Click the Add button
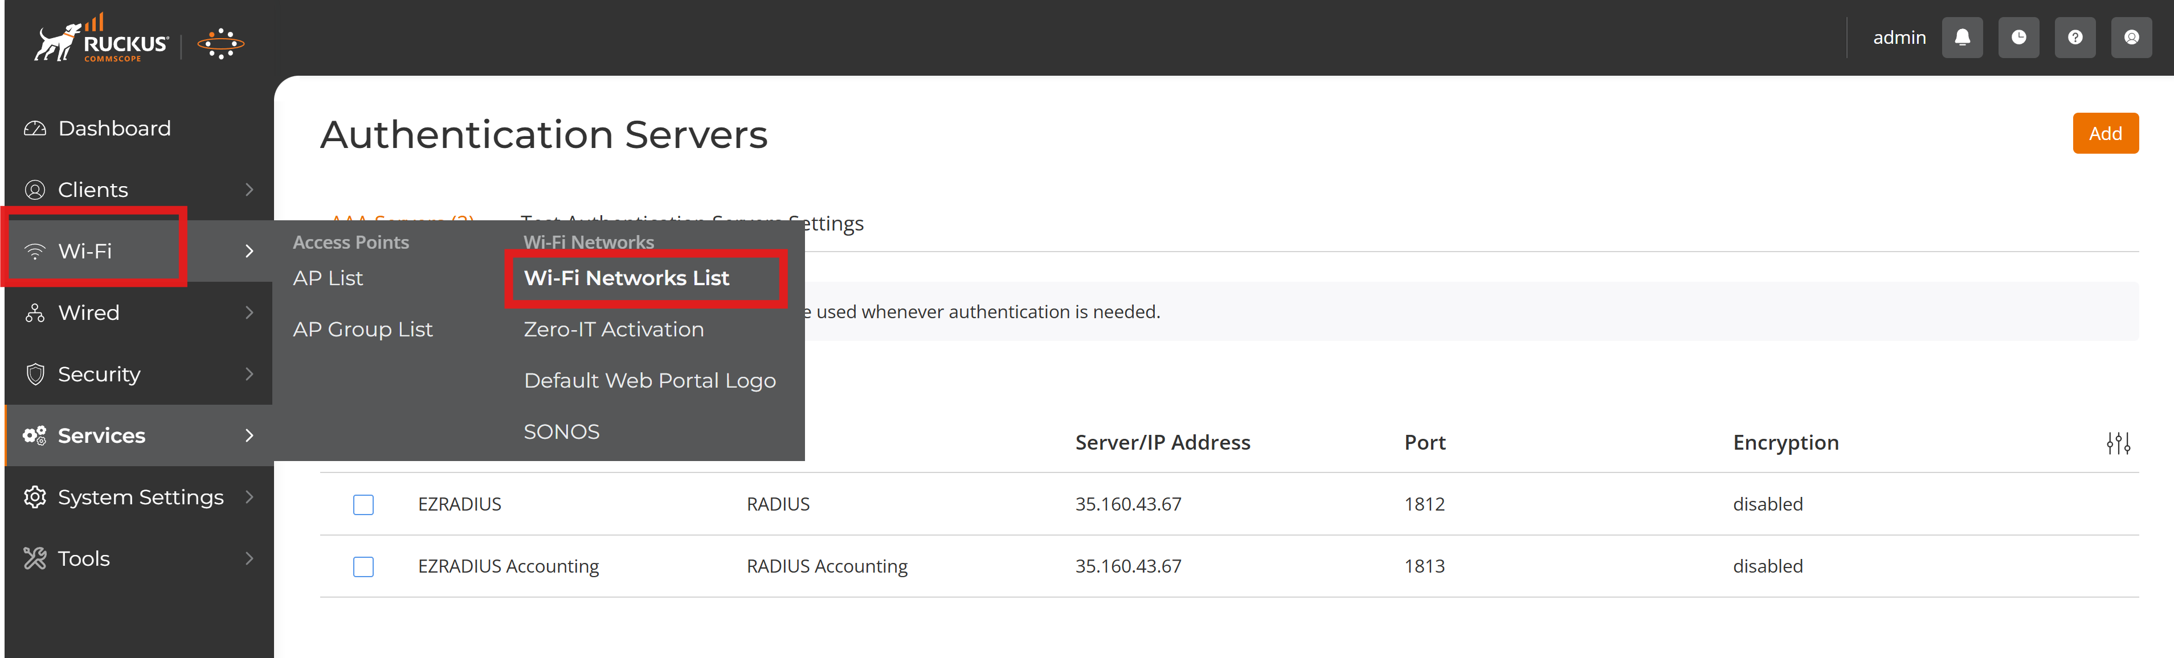The image size is (2174, 658). tap(2106, 133)
